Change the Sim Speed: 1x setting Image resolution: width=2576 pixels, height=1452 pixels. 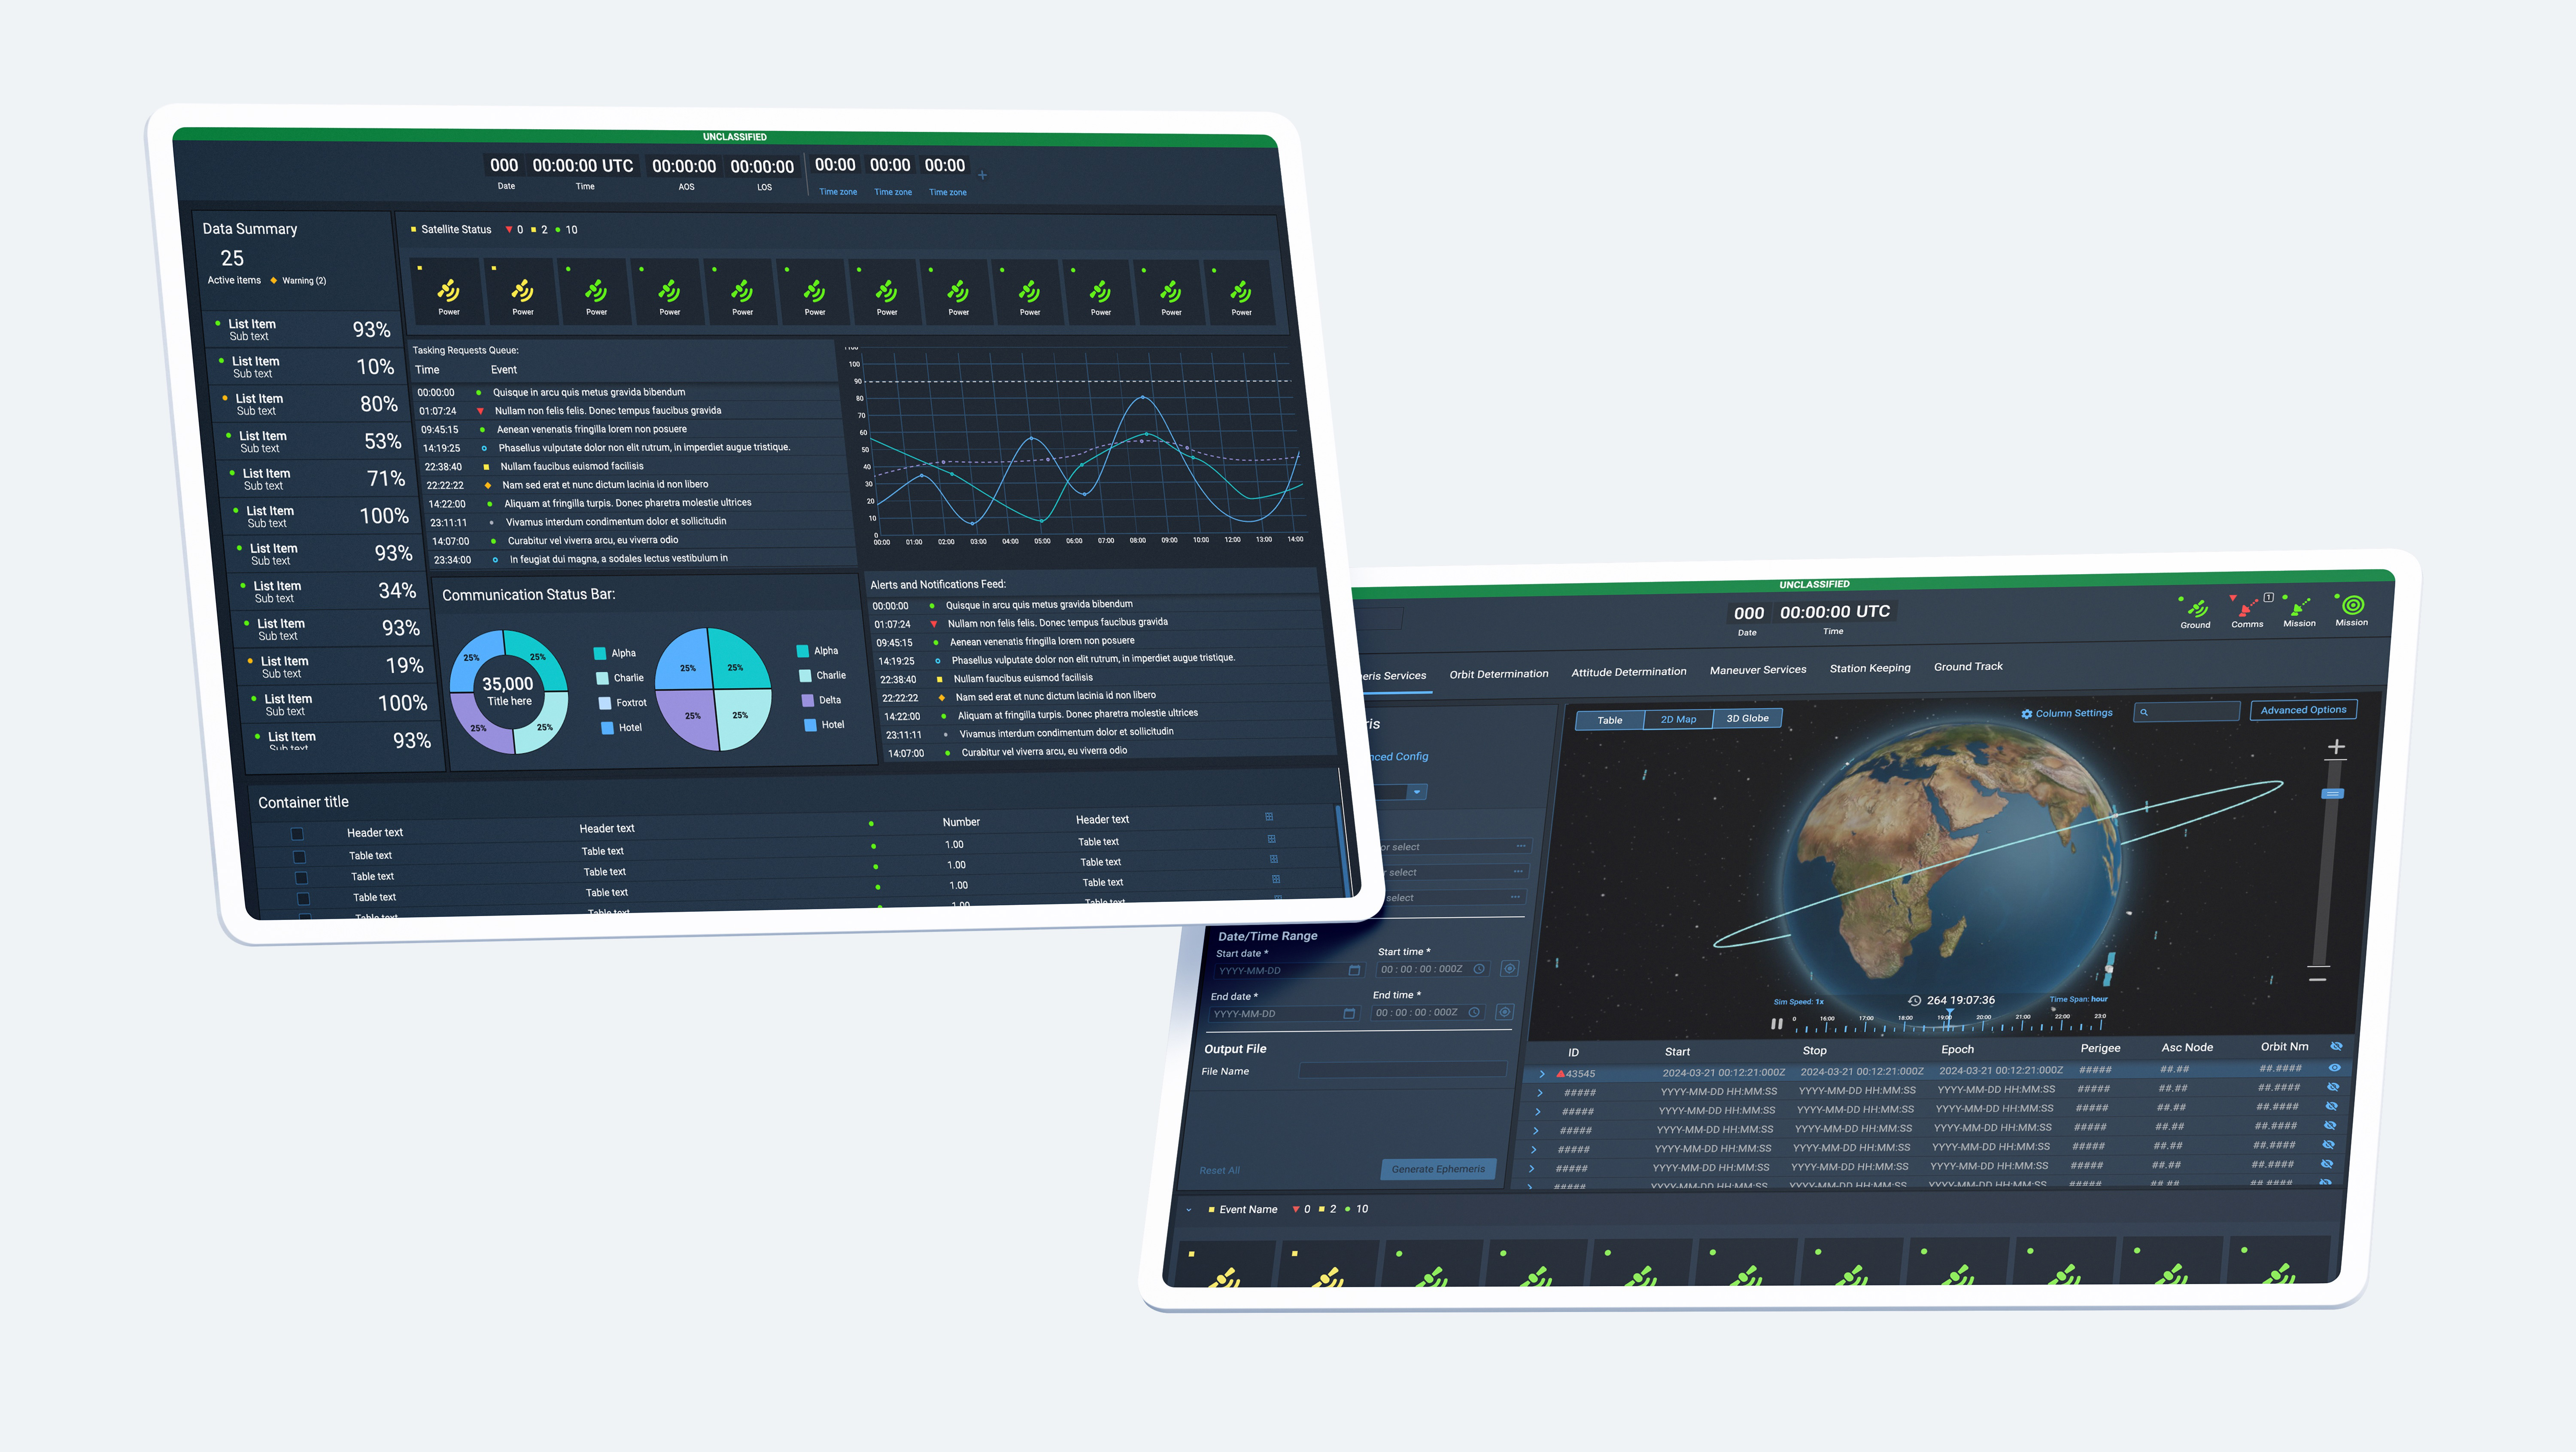1798,1001
